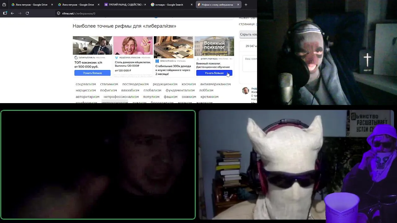Click the Стабильные 300к дохода ad text

point(173,70)
